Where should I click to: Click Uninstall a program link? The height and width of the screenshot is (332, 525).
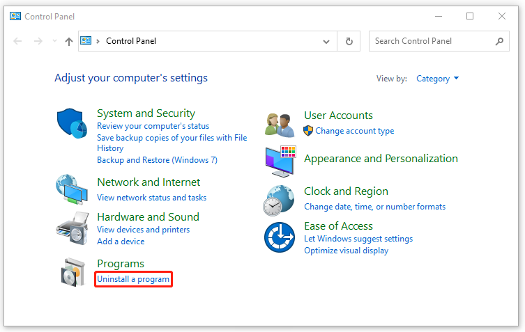pyautogui.click(x=133, y=279)
